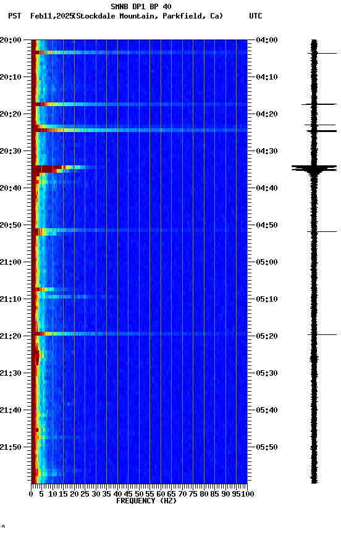This screenshot has height=533, width=341.
Task: Click the 'Feb11,2025' date text
Action: click(x=52, y=16)
